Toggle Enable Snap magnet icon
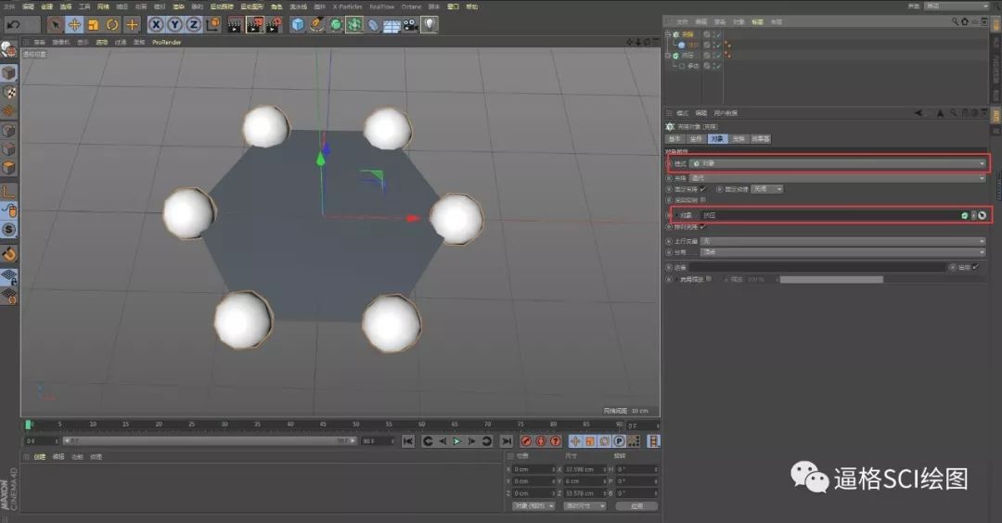The image size is (1002, 523). [x=9, y=253]
